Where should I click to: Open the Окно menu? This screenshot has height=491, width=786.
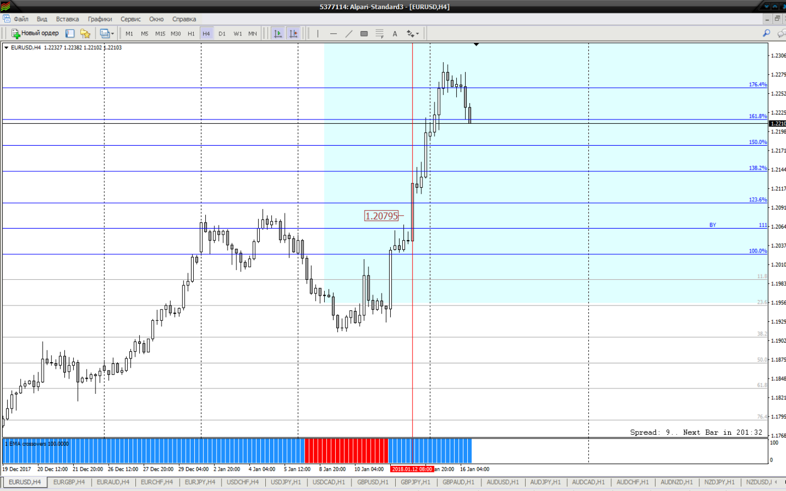157,19
